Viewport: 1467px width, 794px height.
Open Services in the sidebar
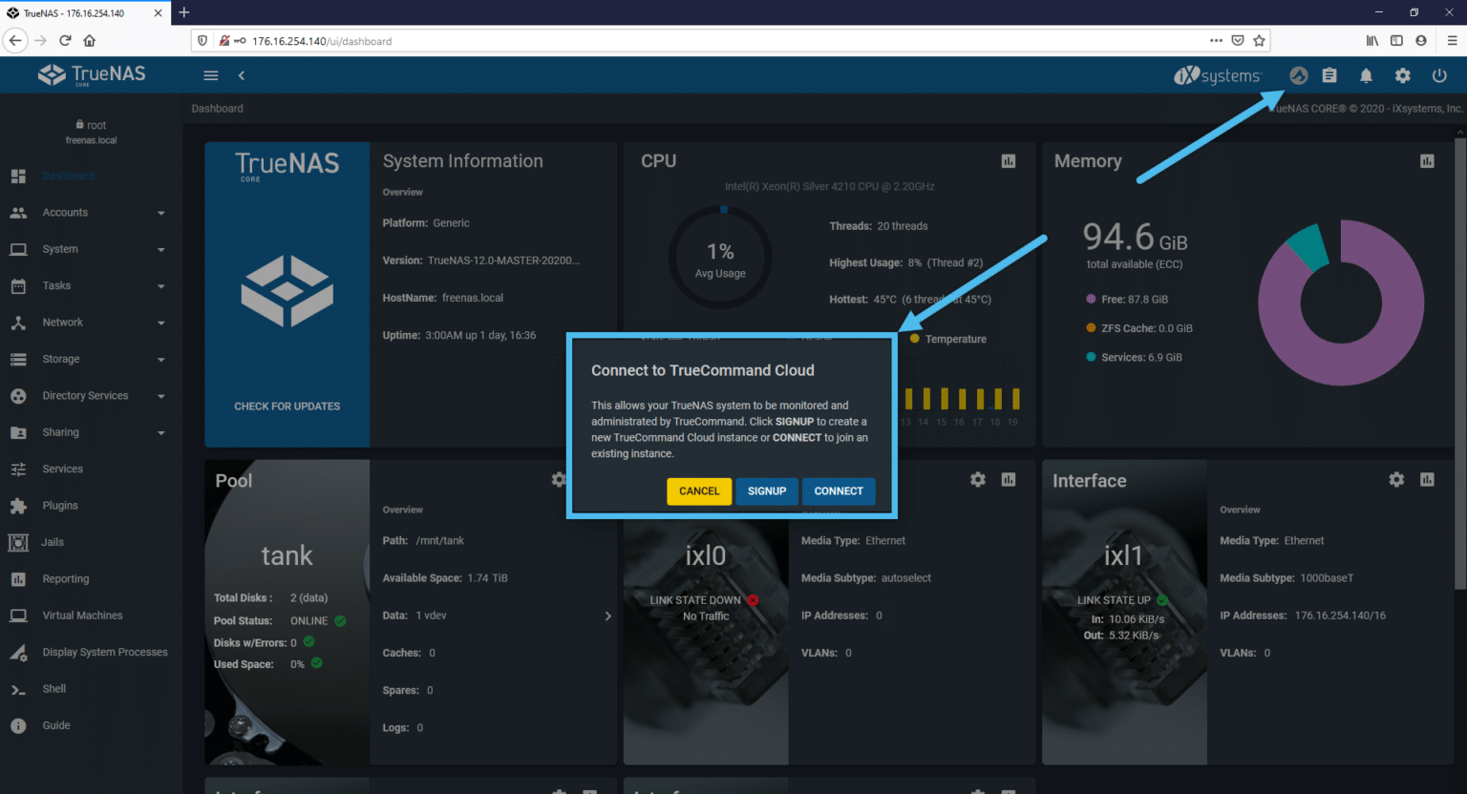tap(92, 470)
